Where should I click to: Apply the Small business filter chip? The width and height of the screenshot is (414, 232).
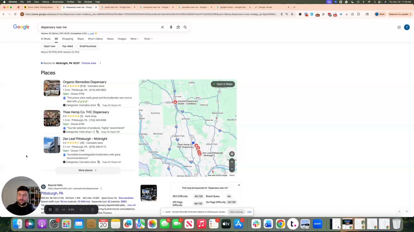tap(88, 46)
